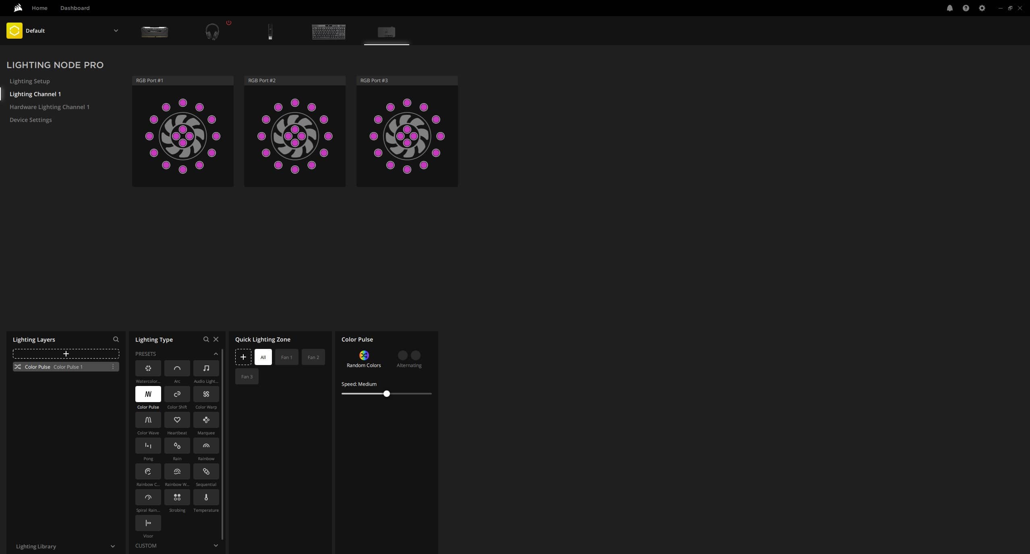Image resolution: width=1030 pixels, height=554 pixels.
Task: Click the RGB Port #3 fan preview
Action: [x=407, y=136]
